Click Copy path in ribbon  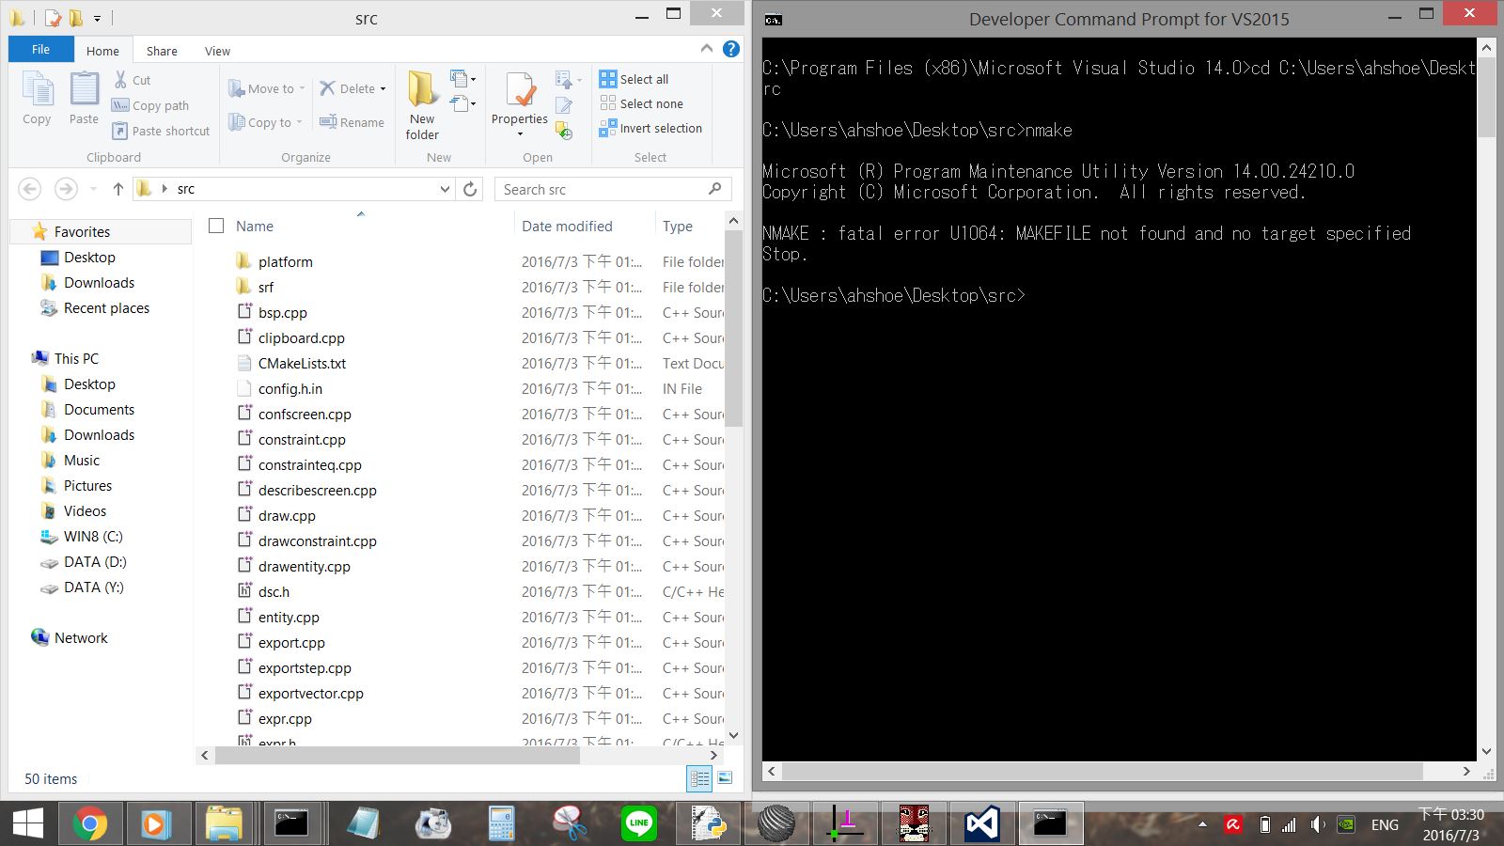[150, 105]
